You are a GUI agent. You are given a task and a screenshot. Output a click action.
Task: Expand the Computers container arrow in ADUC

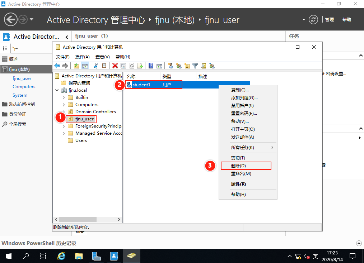point(64,105)
